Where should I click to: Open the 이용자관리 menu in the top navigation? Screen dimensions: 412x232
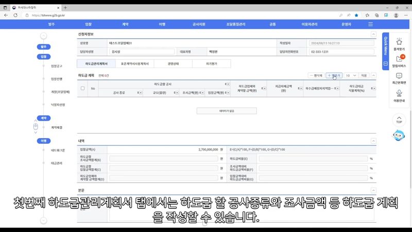click(310, 24)
